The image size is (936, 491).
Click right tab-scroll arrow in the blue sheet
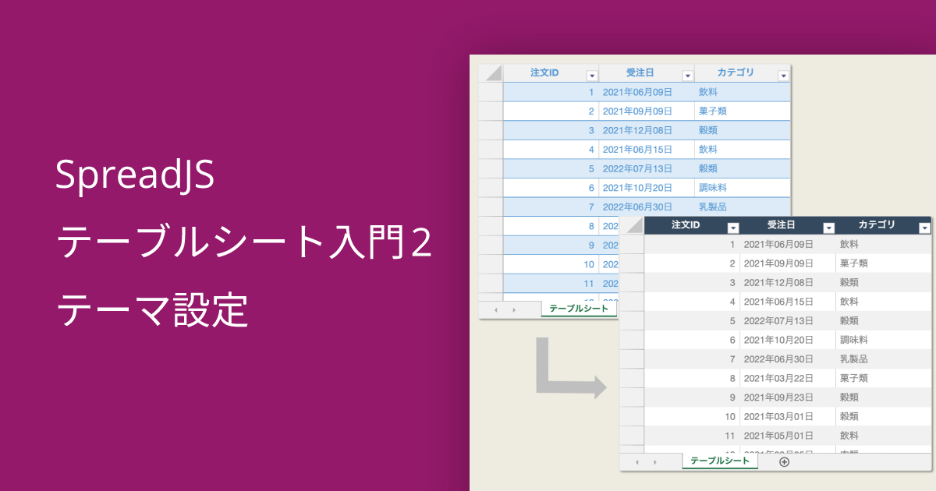[513, 309]
